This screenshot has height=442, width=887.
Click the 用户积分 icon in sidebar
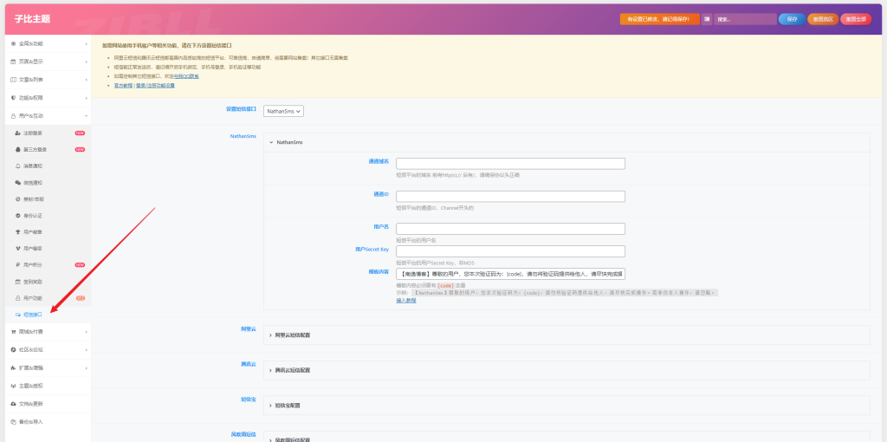tap(17, 265)
